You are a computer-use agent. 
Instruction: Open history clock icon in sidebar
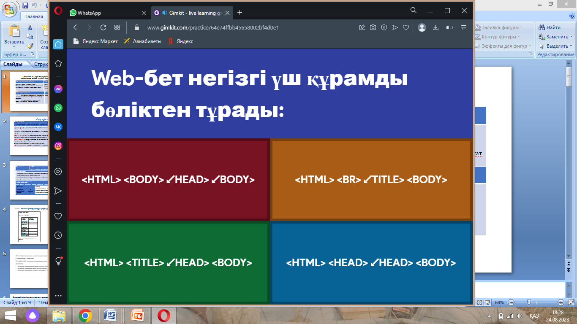58,235
